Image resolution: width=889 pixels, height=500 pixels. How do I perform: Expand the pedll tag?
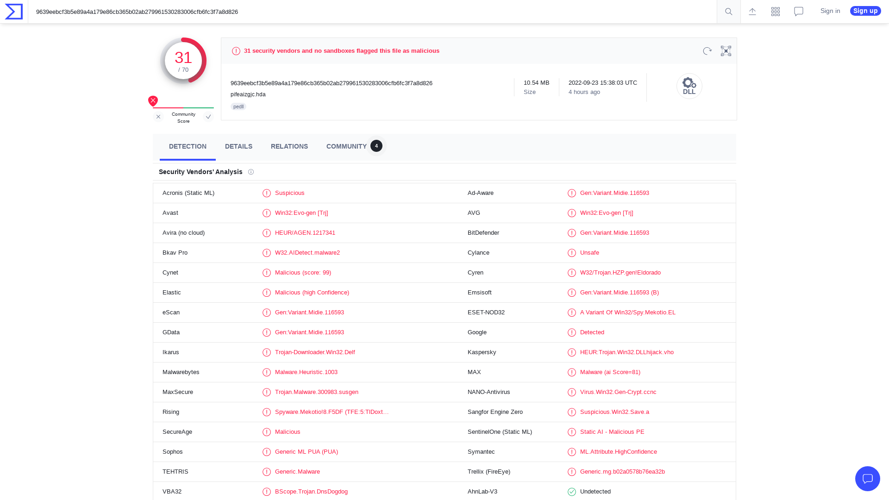[x=238, y=106]
